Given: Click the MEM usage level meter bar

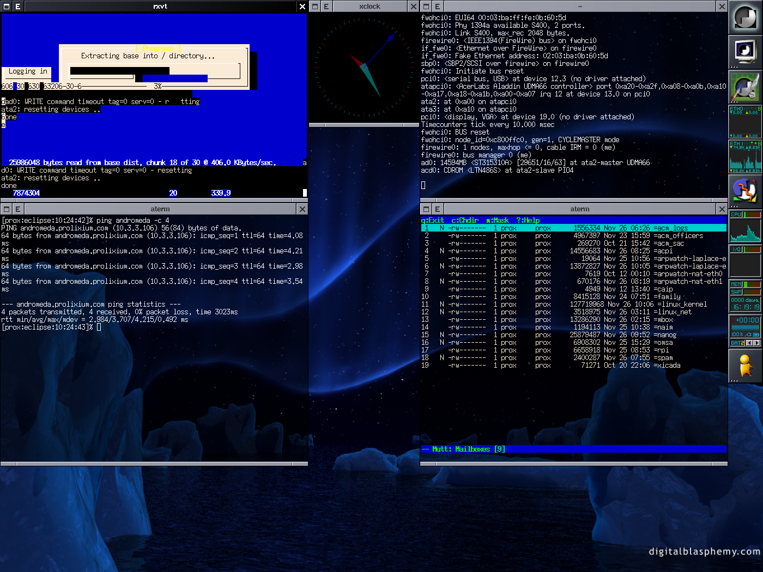Looking at the screenshot, I should tap(752, 284).
